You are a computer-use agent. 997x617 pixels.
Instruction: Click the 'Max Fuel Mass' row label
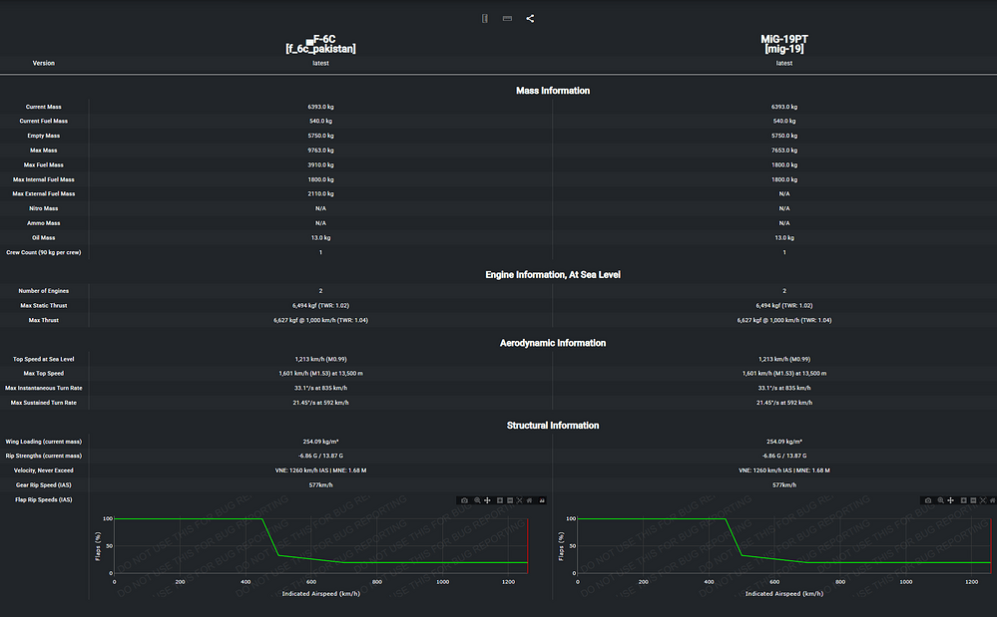(43, 164)
